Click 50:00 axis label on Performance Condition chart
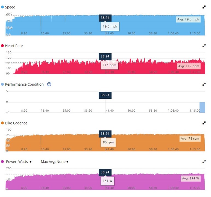Image resolution: width=211 pixels, height=197 pixels. coord(131,111)
